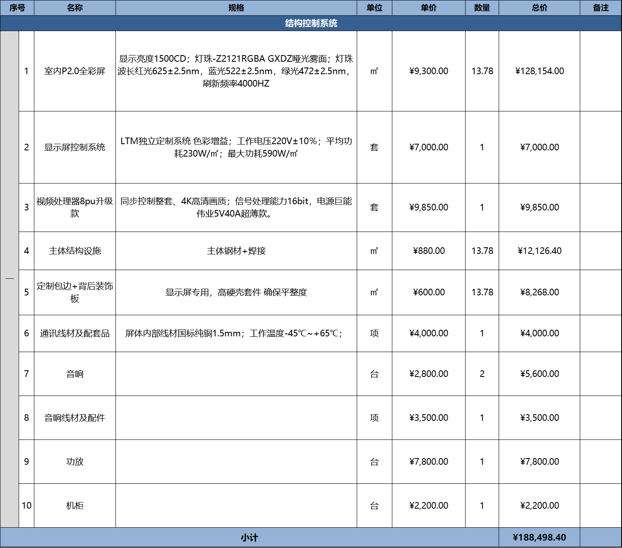622x548 pixels.
Task: Select the 功放 name cell
Action: click(x=75, y=462)
